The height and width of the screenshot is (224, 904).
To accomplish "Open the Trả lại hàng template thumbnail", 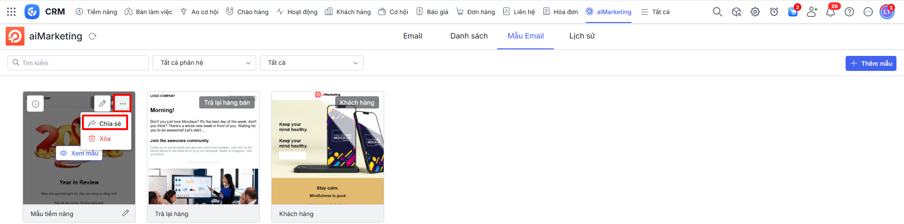I will (x=203, y=148).
